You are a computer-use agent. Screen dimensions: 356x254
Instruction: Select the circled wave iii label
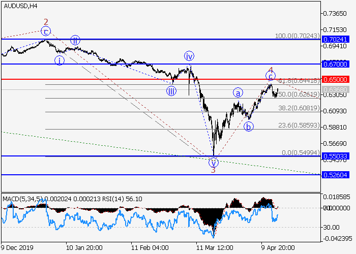[171, 91]
